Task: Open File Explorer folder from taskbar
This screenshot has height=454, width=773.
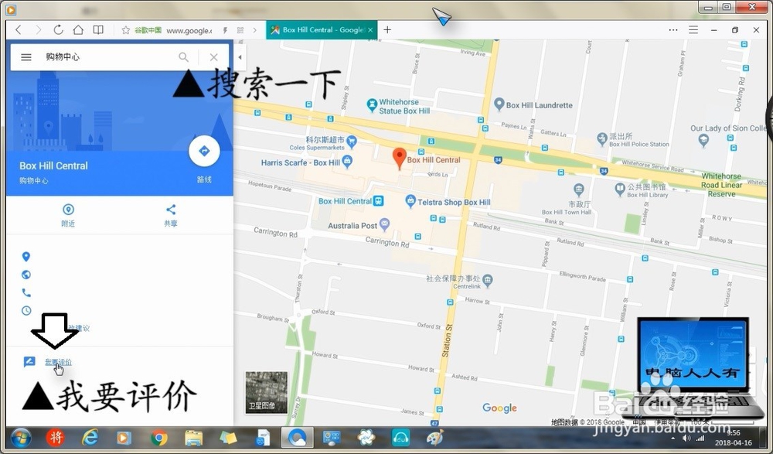Action: point(193,438)
